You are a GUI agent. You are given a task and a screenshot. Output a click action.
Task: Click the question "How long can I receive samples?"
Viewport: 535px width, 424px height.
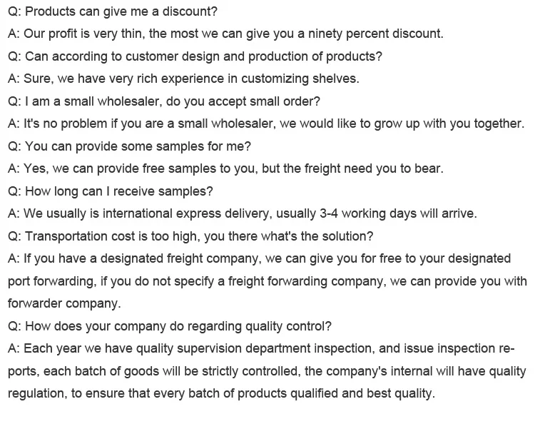110,191
